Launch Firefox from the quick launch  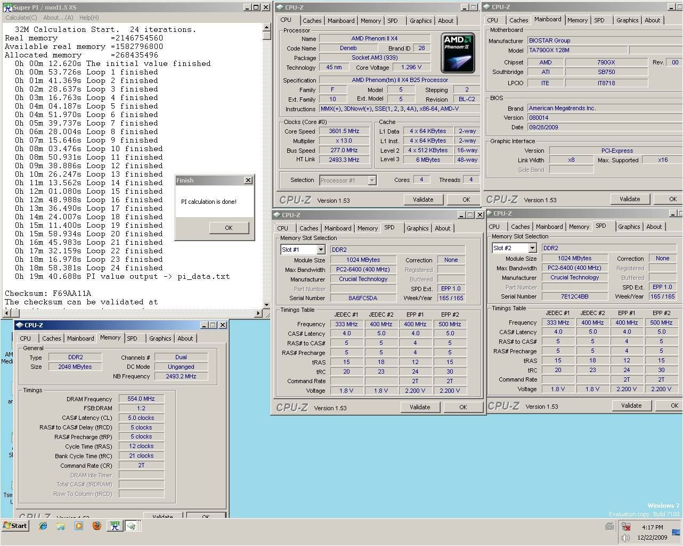click(x=96, y=526)
